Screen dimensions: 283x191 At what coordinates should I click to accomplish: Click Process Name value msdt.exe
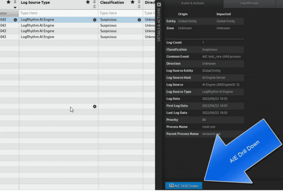click(209, 127)
